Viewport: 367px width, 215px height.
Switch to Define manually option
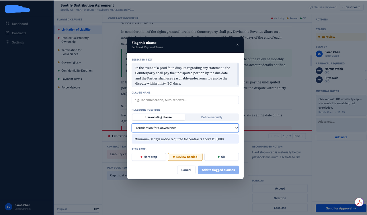(x=212, y=117)
